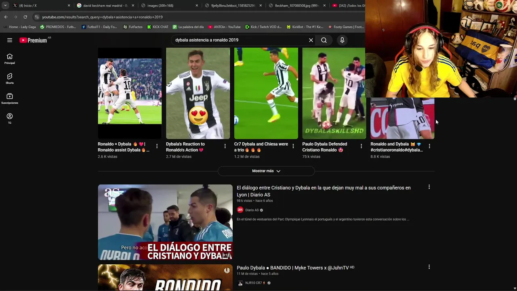The width and height of the screenshot is (517, 291).
Task: Click 'Ronaldo and Dybala' short title
Action: (397, 147)
